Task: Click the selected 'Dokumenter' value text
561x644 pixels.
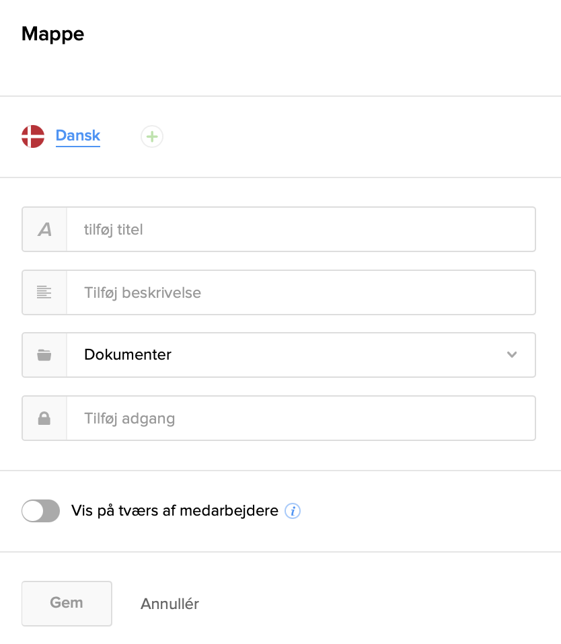Action: coord(128,355)
